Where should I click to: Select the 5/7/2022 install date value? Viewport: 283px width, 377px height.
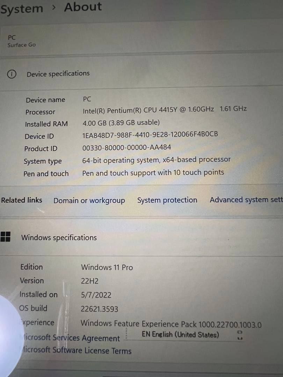coord(96,295)
